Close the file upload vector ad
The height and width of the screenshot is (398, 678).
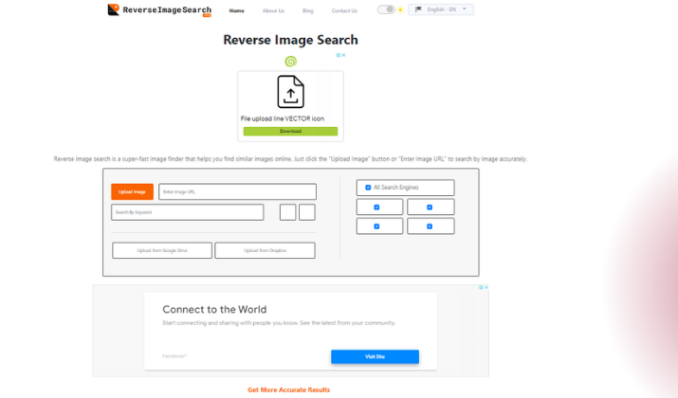coord(344,55)
